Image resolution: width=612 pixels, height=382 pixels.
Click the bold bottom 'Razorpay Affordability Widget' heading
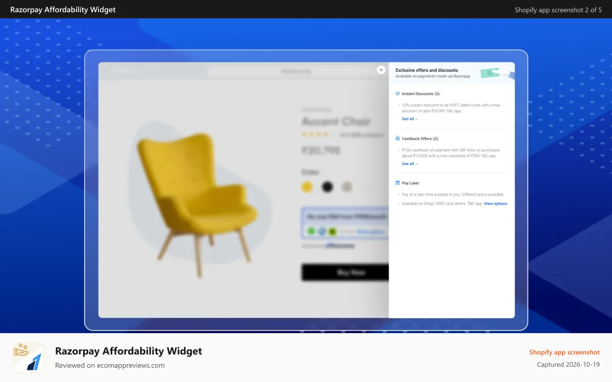coord(129,351)
